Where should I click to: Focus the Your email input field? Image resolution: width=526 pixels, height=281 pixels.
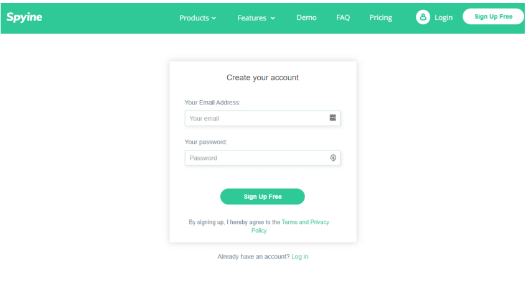[x=256, y=118]
